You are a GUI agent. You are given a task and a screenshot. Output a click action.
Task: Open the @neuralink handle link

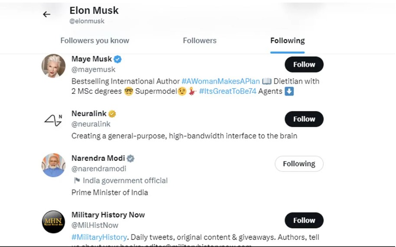(91, 124)
